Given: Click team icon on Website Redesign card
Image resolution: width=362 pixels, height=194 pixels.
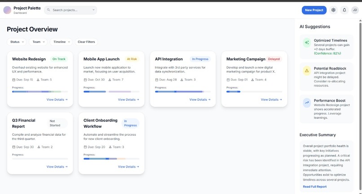Looking at the screenshot, I should click(x=38, y=80).
